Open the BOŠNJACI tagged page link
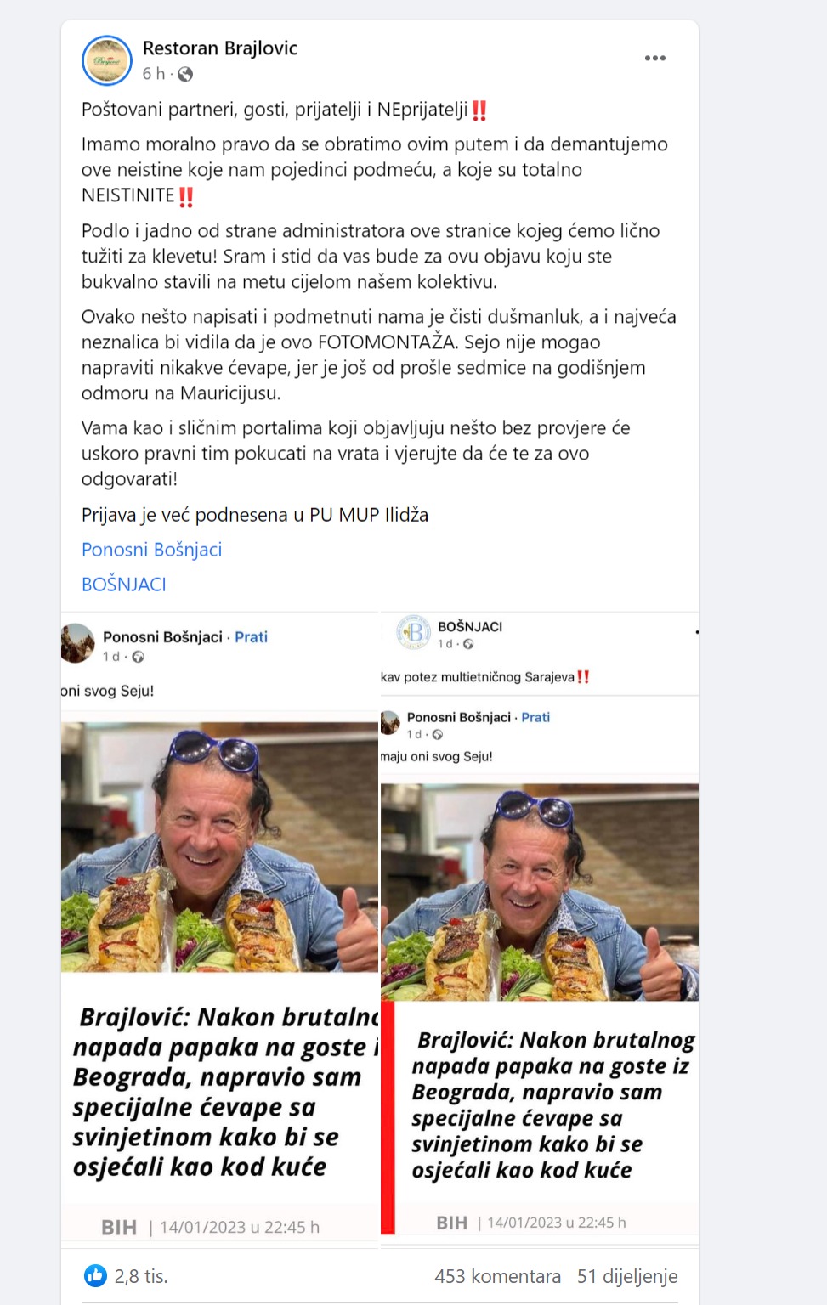This screenshot has height=1305, width=827. tap(124, 585)
